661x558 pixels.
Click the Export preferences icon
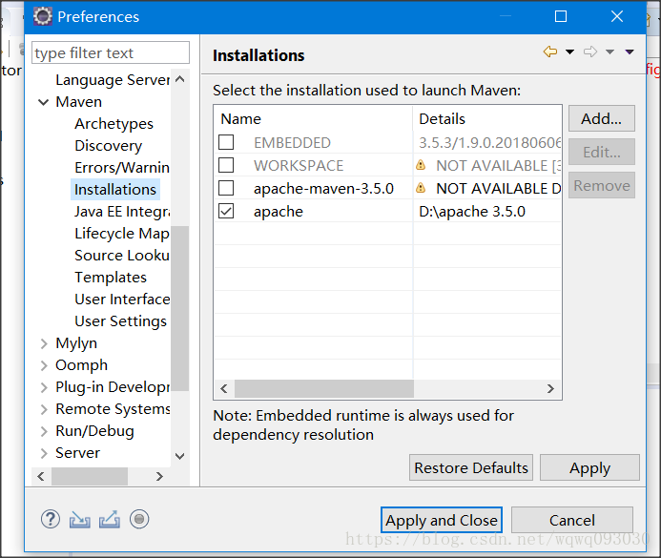pyautogui.click(x=110, y=520)
